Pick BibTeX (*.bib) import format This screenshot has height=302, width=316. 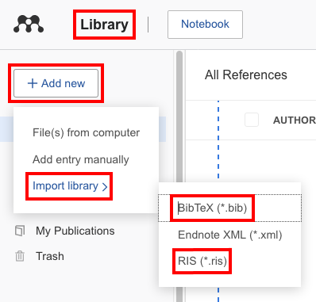coord(212,208)
